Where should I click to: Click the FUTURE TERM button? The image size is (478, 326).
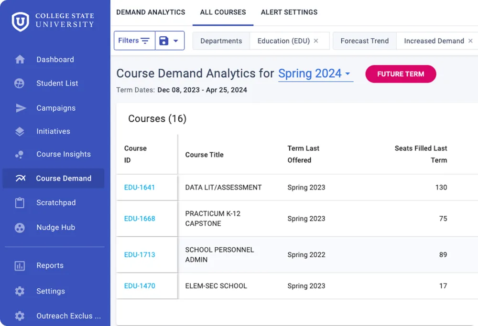(x=401, y=74)
